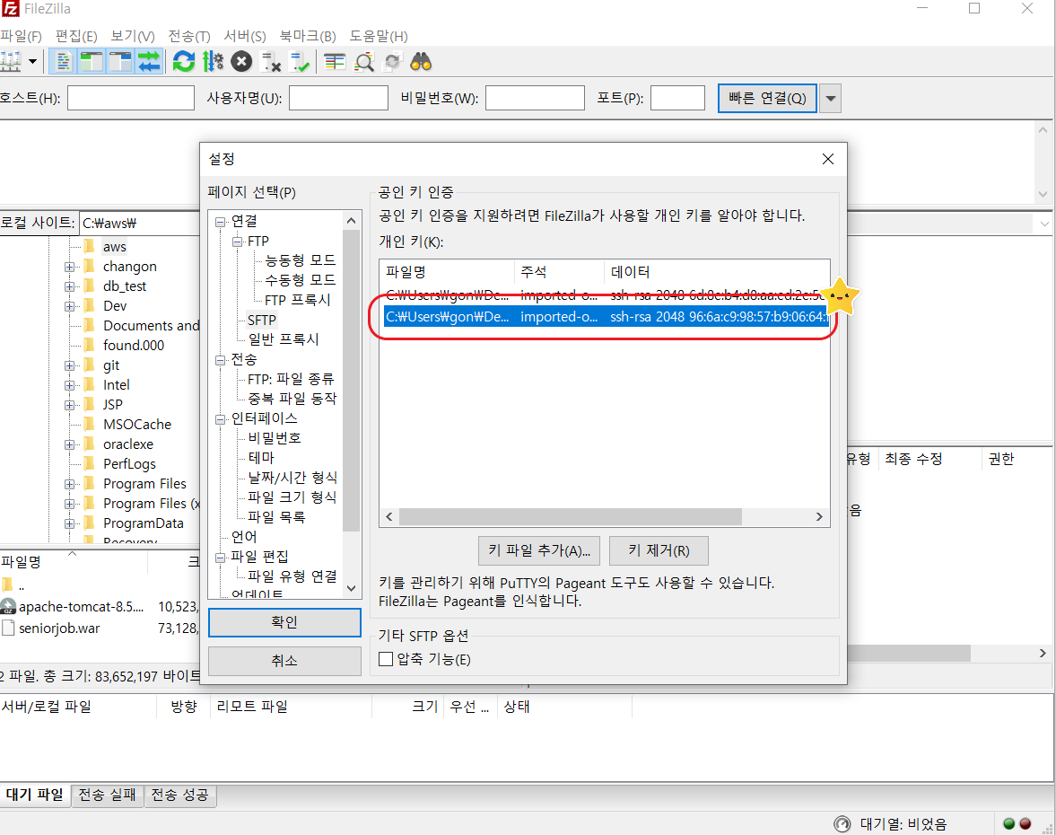Click the settings page tree vertical scrollbar
This screenshot has height=835, width=1056.
tap(351, 381)
